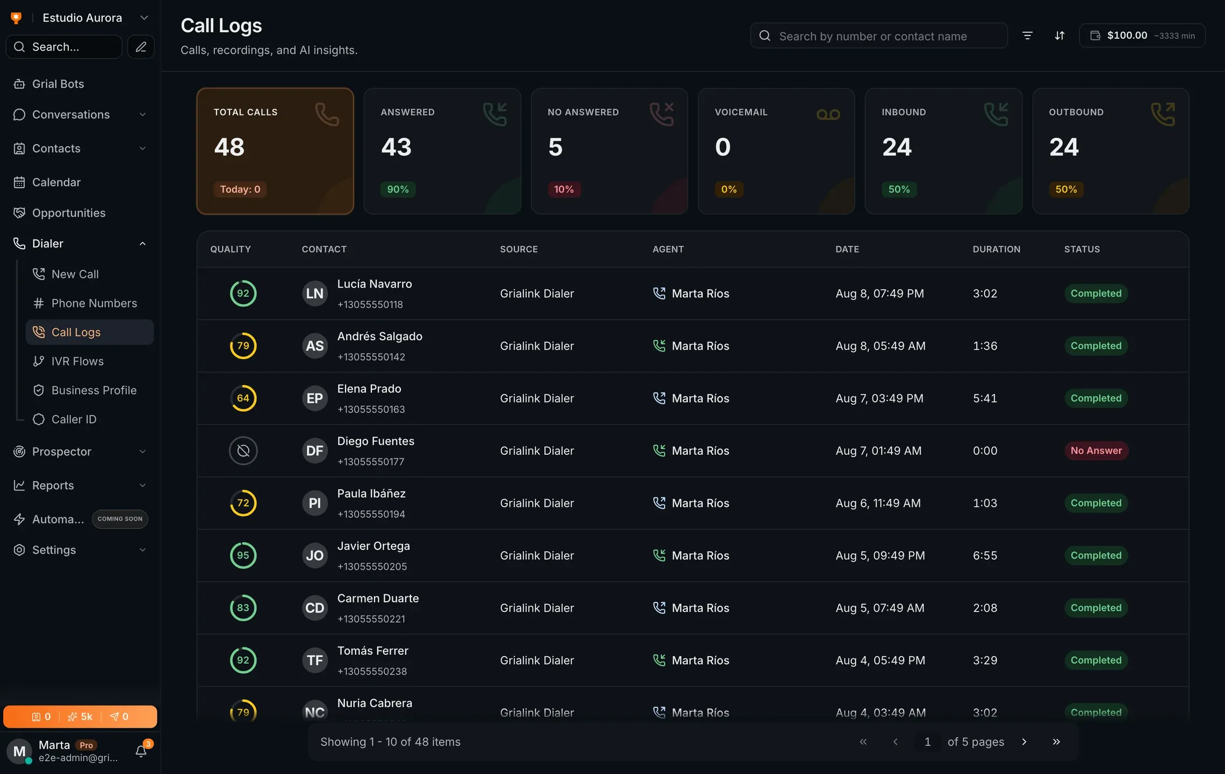Jump to the last page of call logs

[x=1056, y=742]
